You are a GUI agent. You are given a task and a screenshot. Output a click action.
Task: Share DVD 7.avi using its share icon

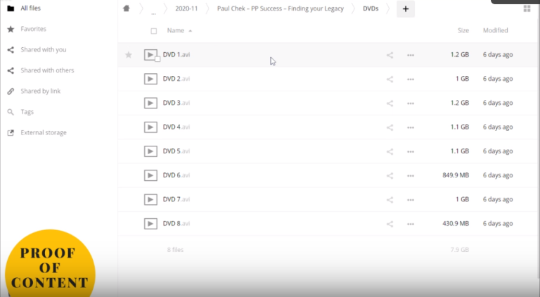pos(390,199)
